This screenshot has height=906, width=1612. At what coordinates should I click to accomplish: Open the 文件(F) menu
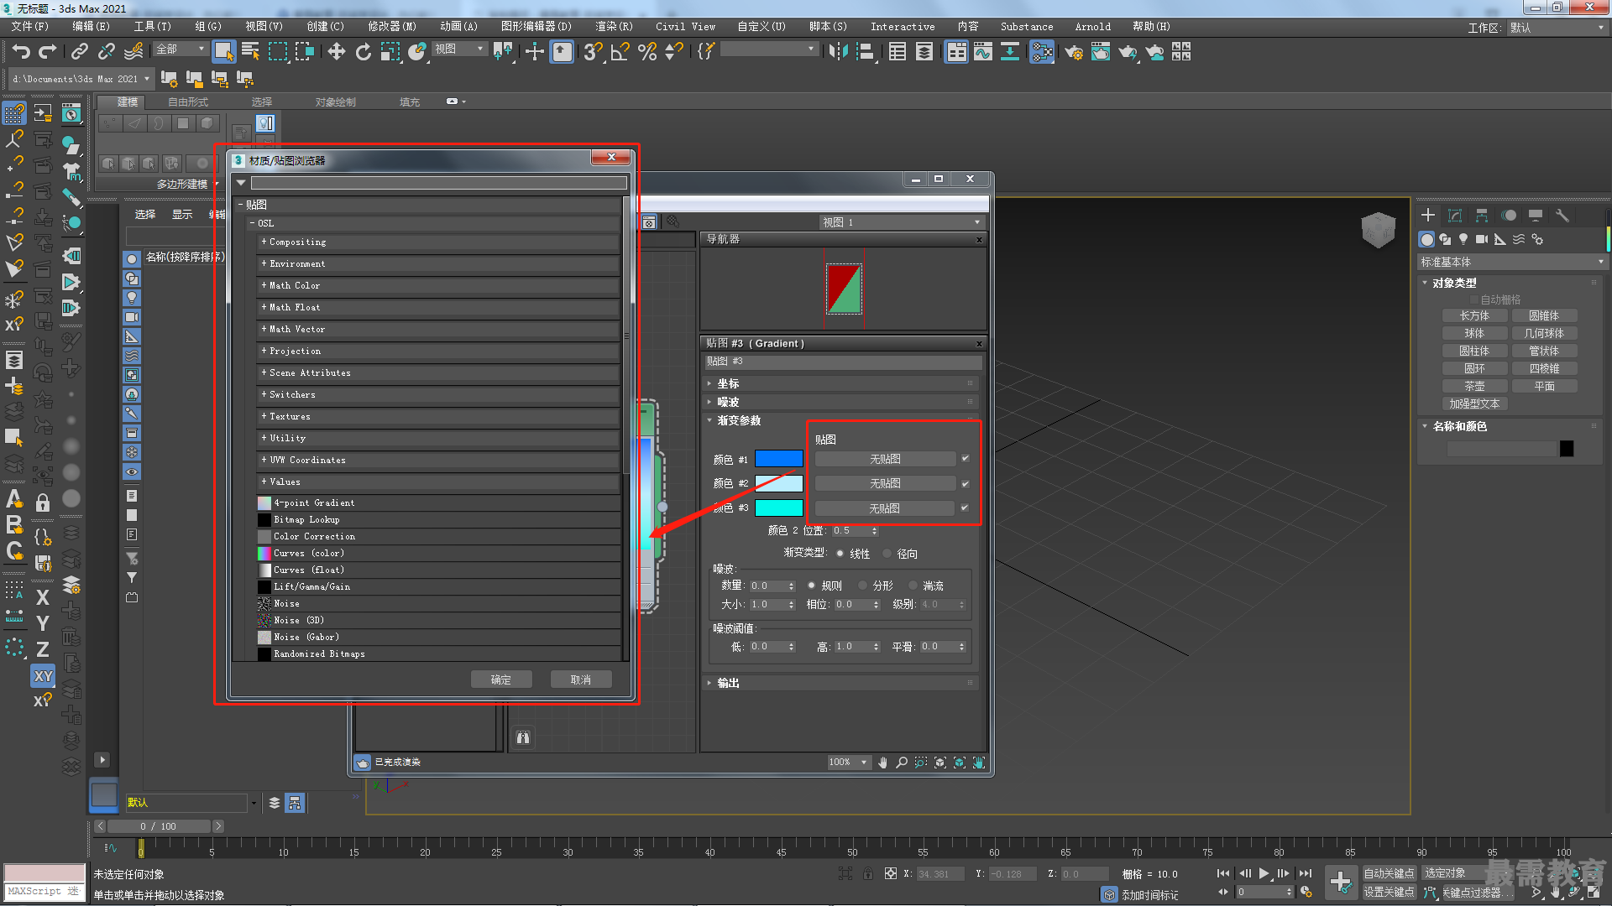[x=30, y=27]
